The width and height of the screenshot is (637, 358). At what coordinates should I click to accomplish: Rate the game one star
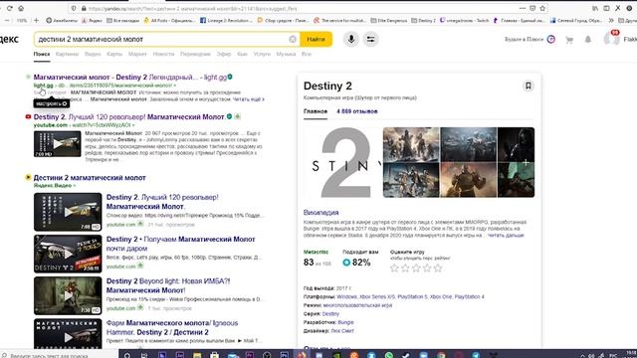point(394,268)
